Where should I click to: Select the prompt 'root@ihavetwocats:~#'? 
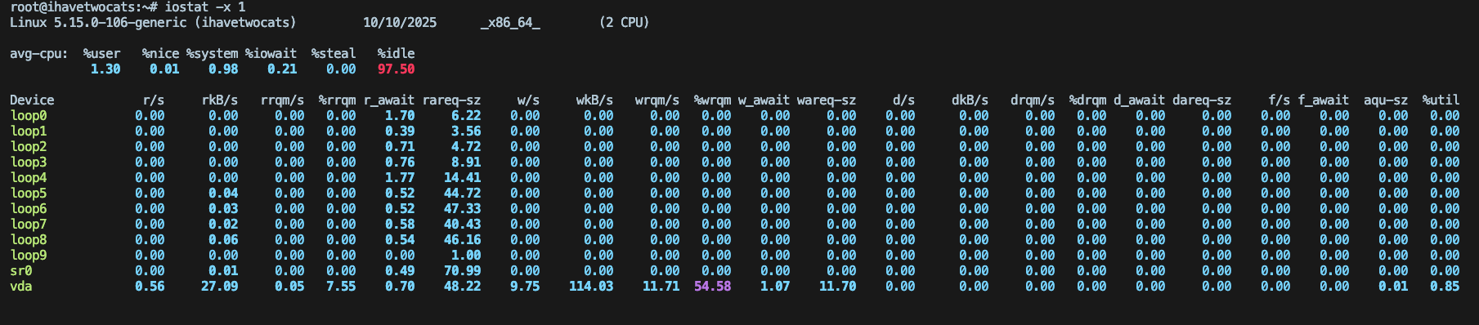point(84,7)
